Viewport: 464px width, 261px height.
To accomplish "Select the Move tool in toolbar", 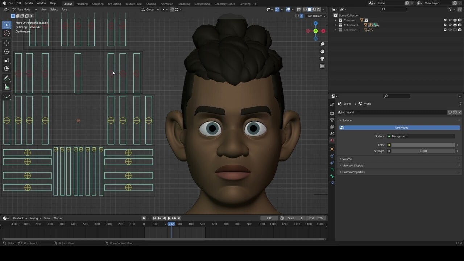I will point(7,43).
